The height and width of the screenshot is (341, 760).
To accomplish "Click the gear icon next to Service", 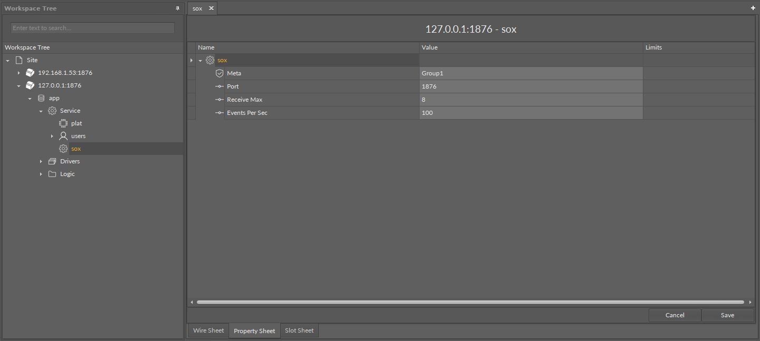I will (x=52, y=111).
